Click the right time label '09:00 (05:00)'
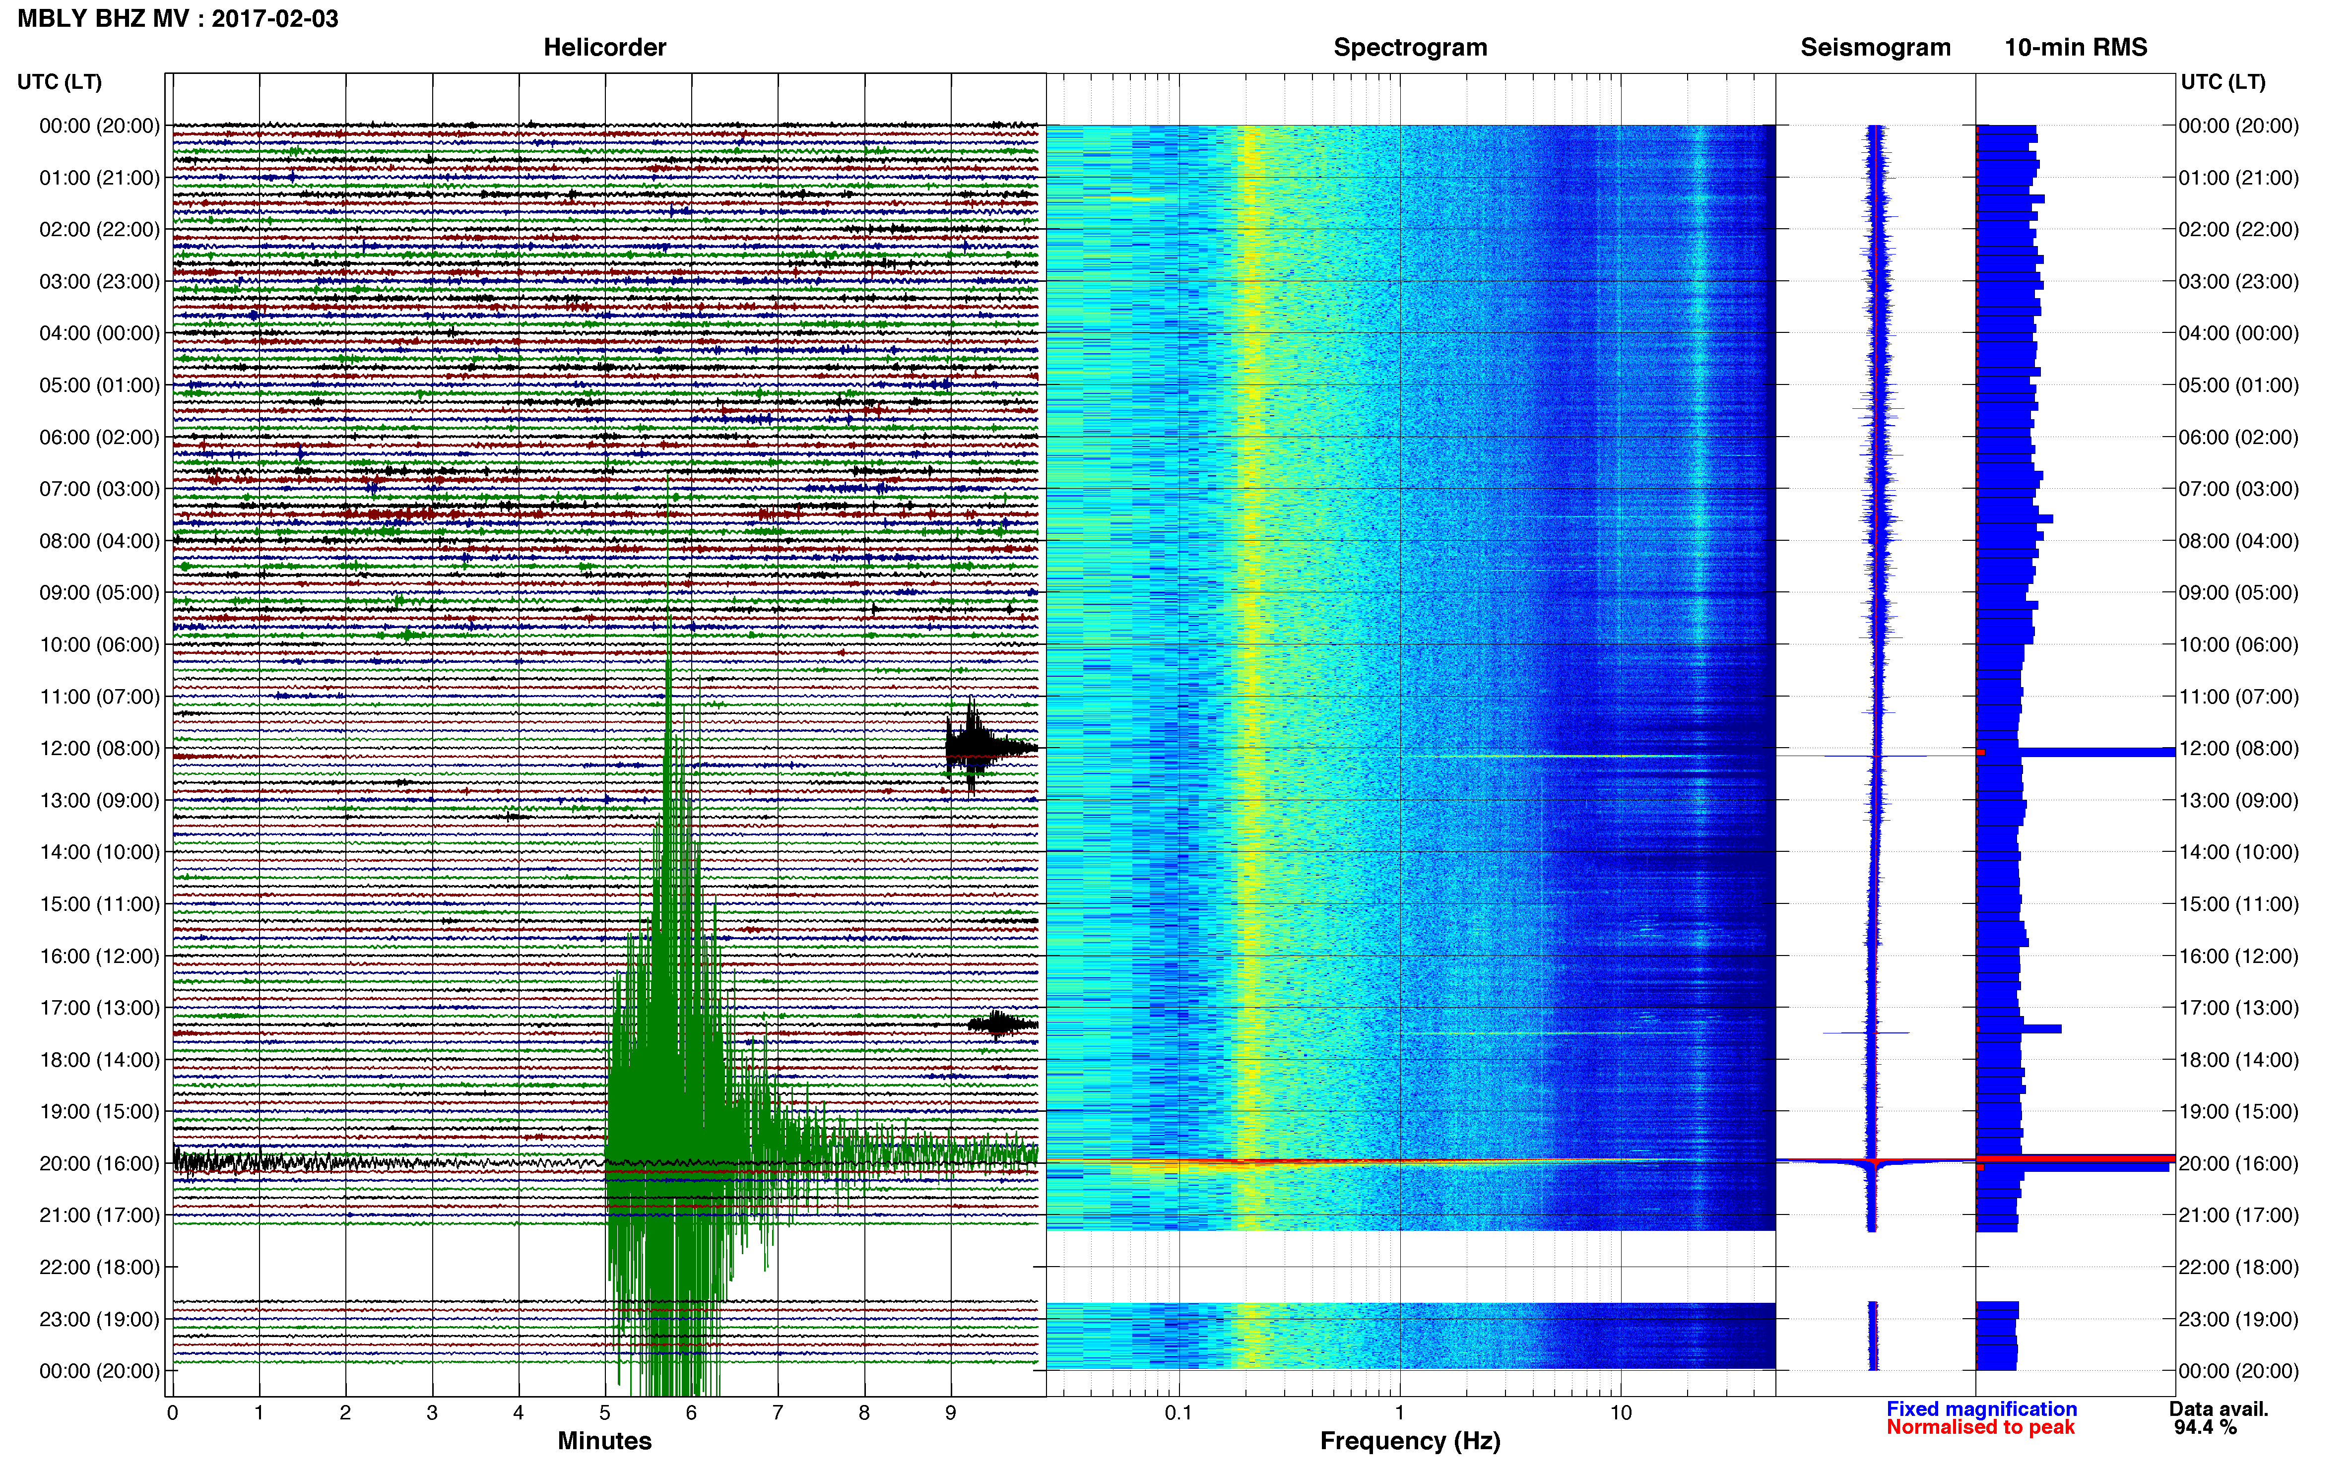Image resolution: width=2352 pixels, height=1470 pixels. tap(2238, 593)
